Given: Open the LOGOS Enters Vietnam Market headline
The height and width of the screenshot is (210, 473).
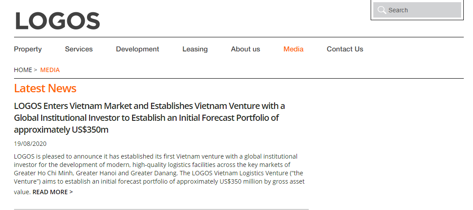Looking at the screenshot, I should tap(149, 118).
